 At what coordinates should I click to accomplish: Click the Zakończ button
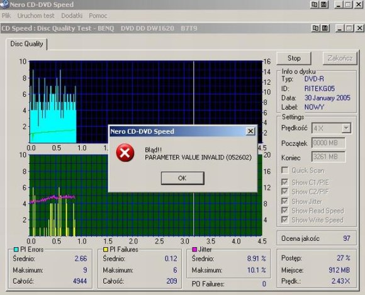(340, 58)
